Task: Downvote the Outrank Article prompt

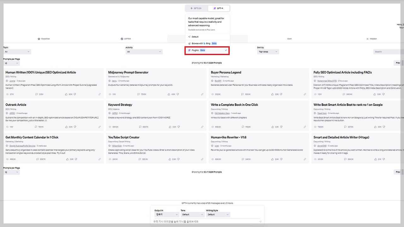Action: pos(75,127)
